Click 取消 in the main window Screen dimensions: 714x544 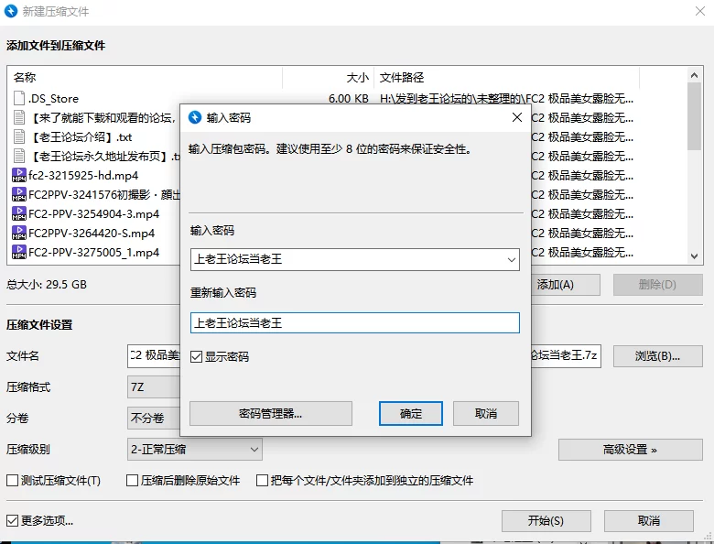(648, 521)
